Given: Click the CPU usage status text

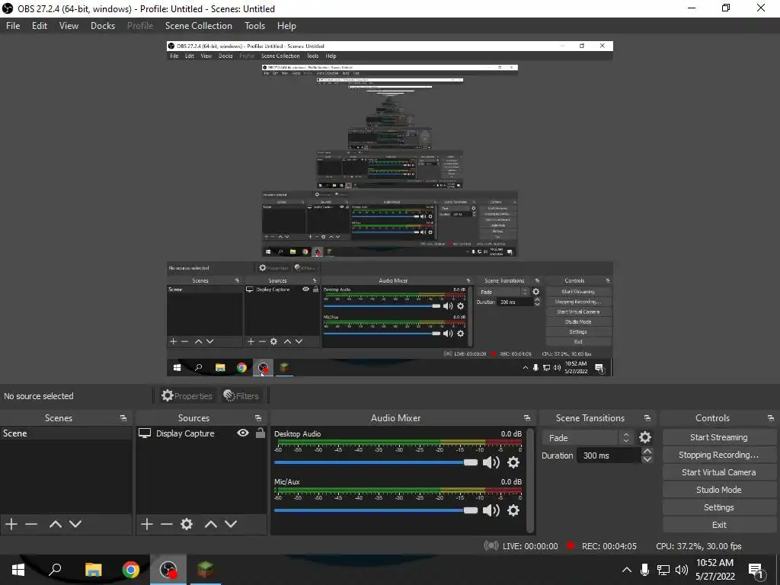Looking at the screenshot, I should 698,546.
